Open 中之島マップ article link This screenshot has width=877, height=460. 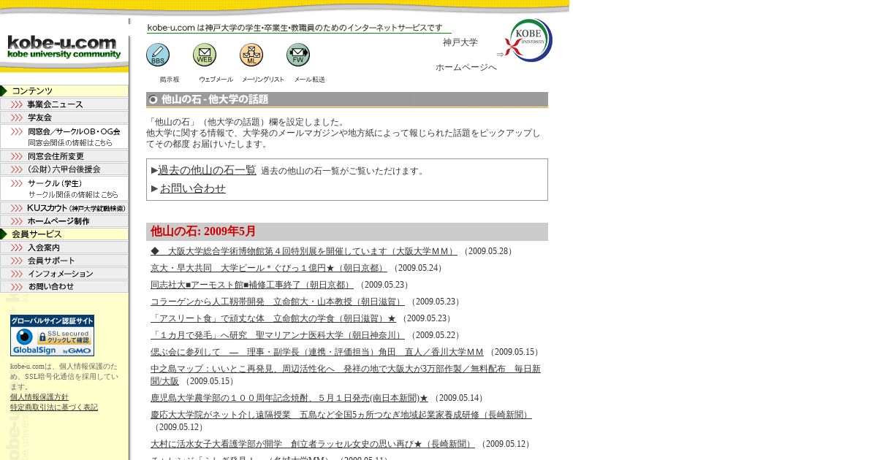(x=346, y=375)
